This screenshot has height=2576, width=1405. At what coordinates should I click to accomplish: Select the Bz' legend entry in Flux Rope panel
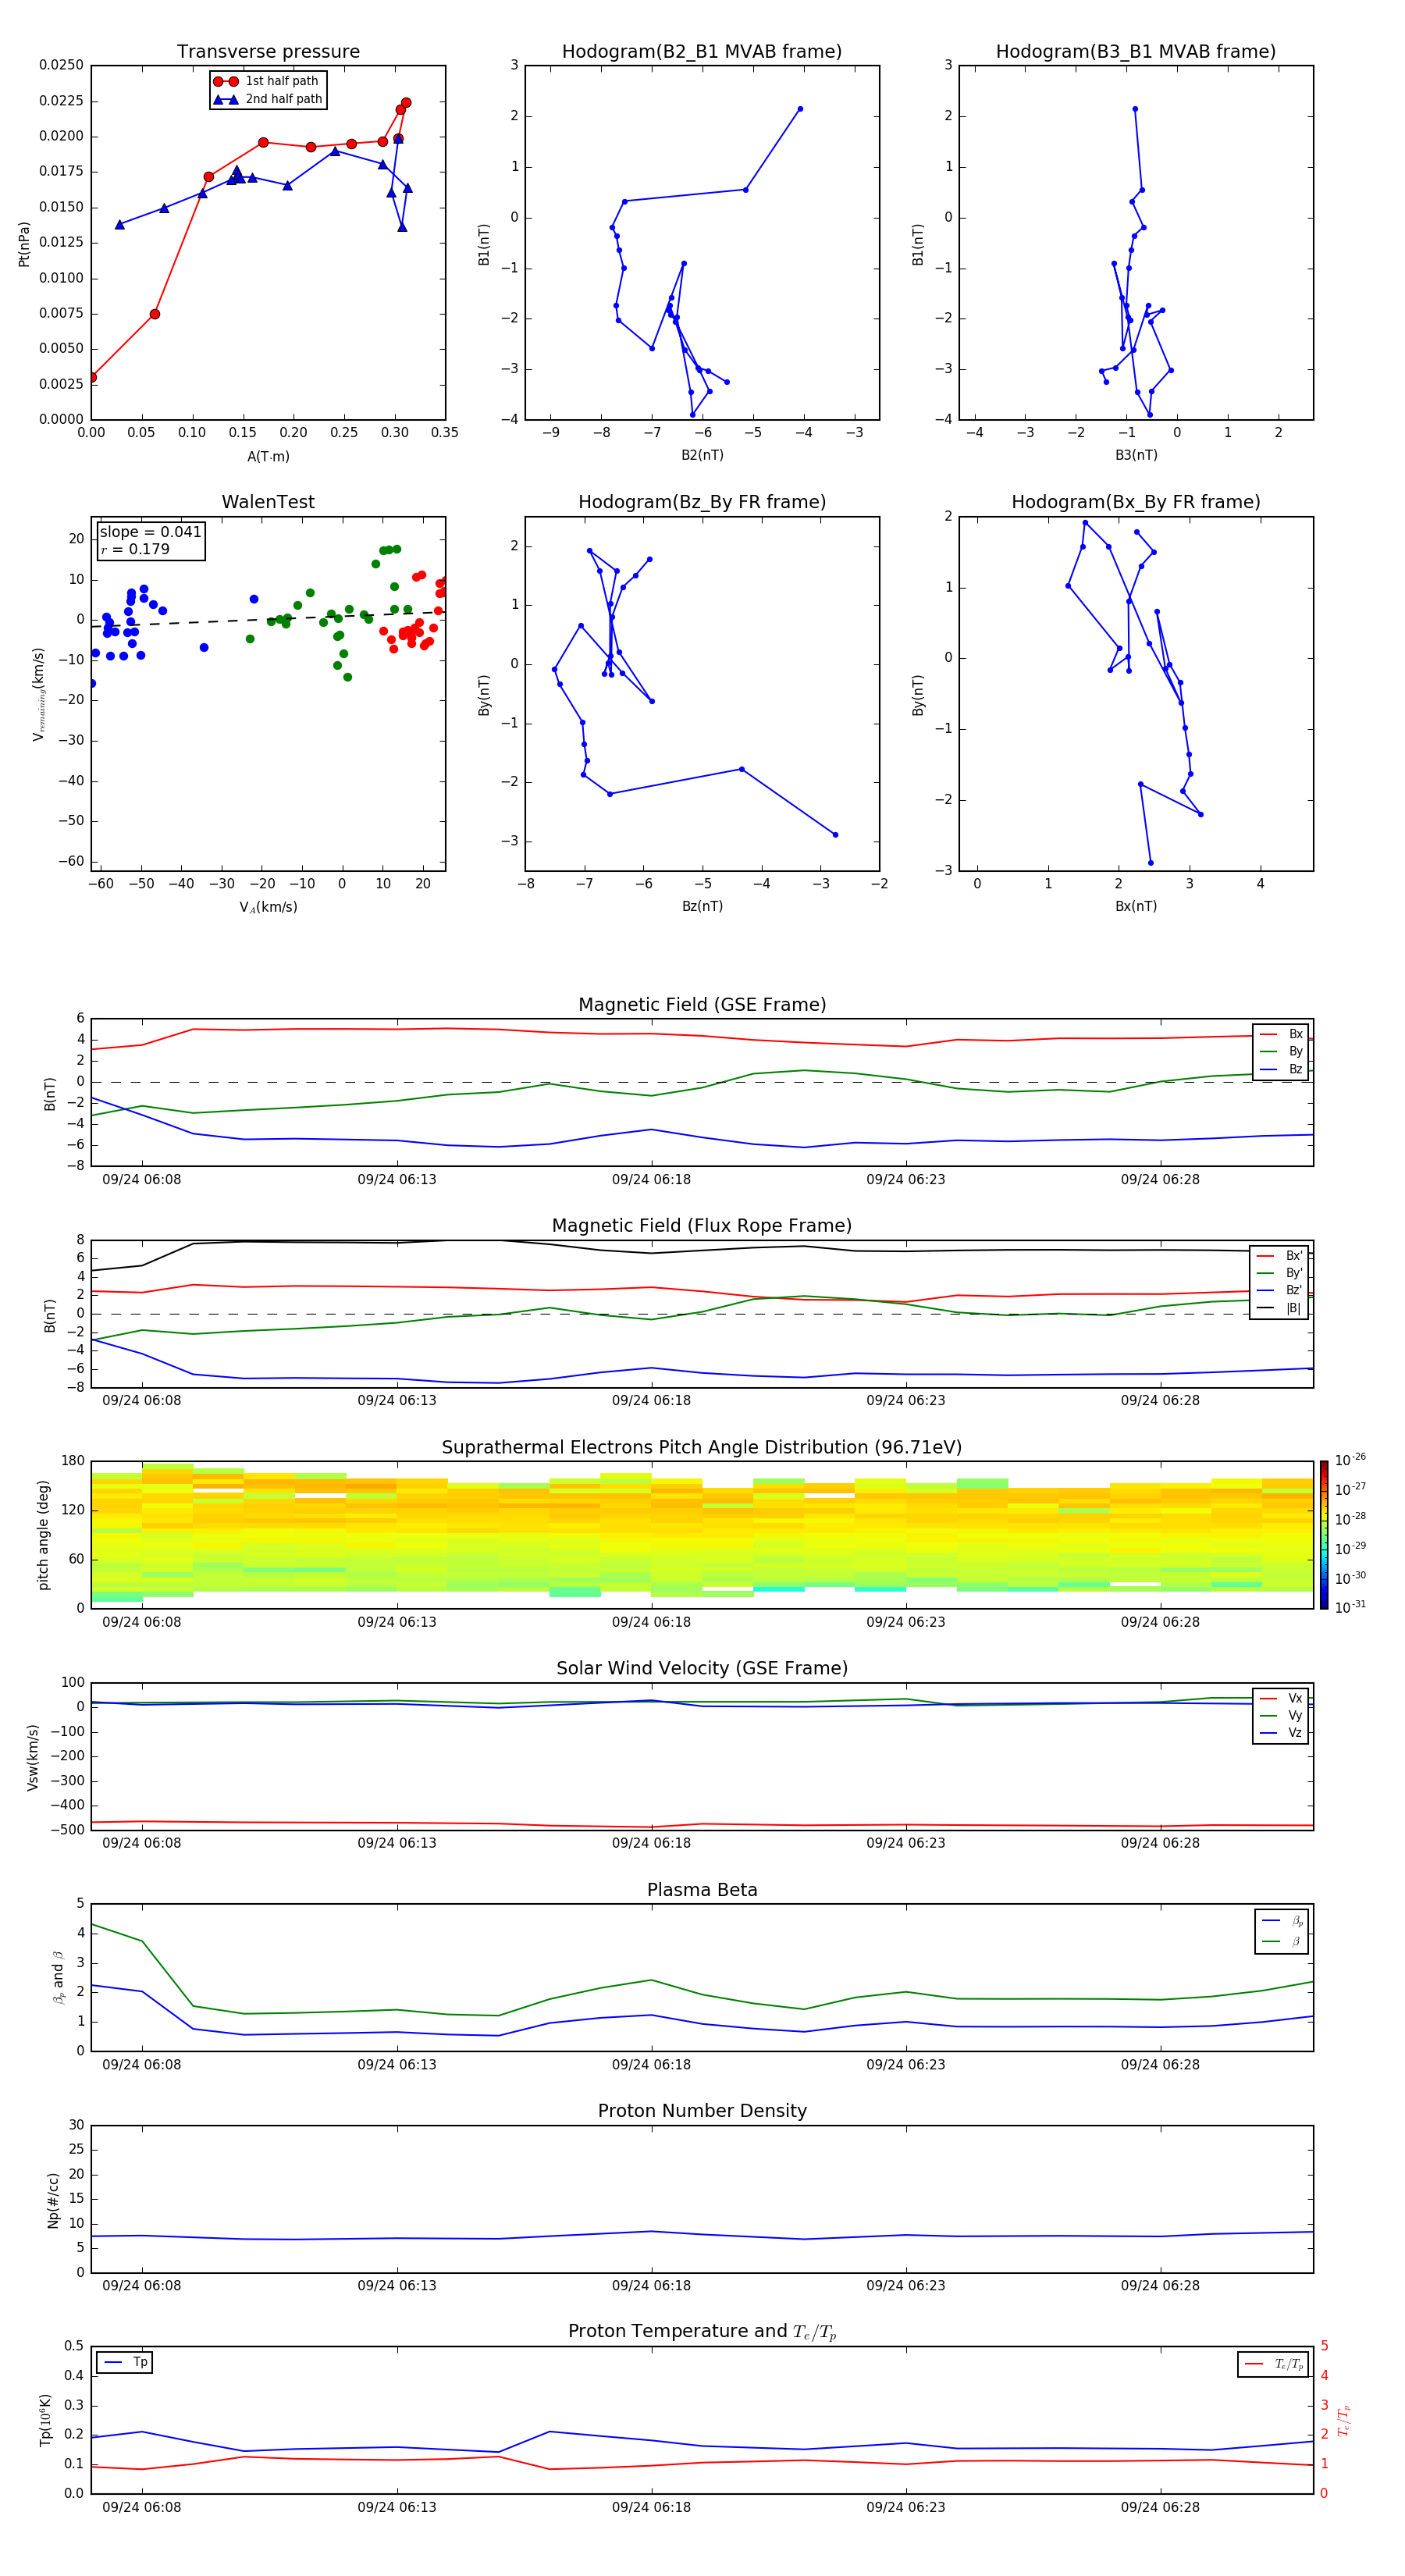point(1279,1290)
